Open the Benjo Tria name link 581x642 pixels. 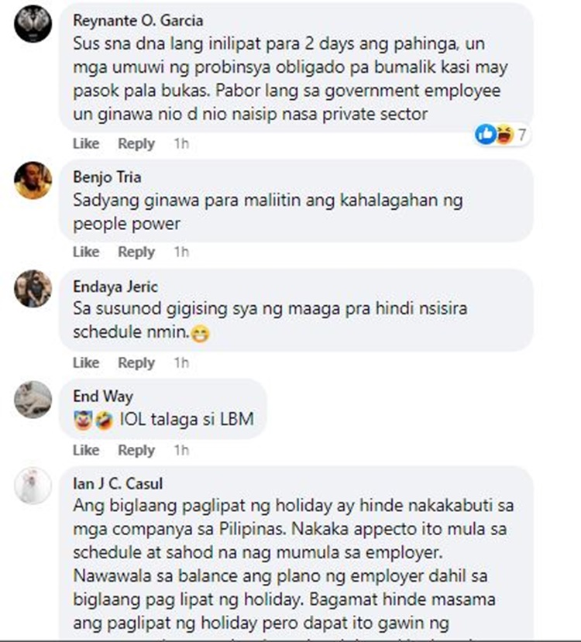(x=107, y=177)
